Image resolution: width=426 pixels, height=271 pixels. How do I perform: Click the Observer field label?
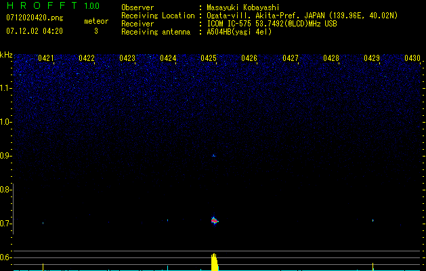coord(137,7)
